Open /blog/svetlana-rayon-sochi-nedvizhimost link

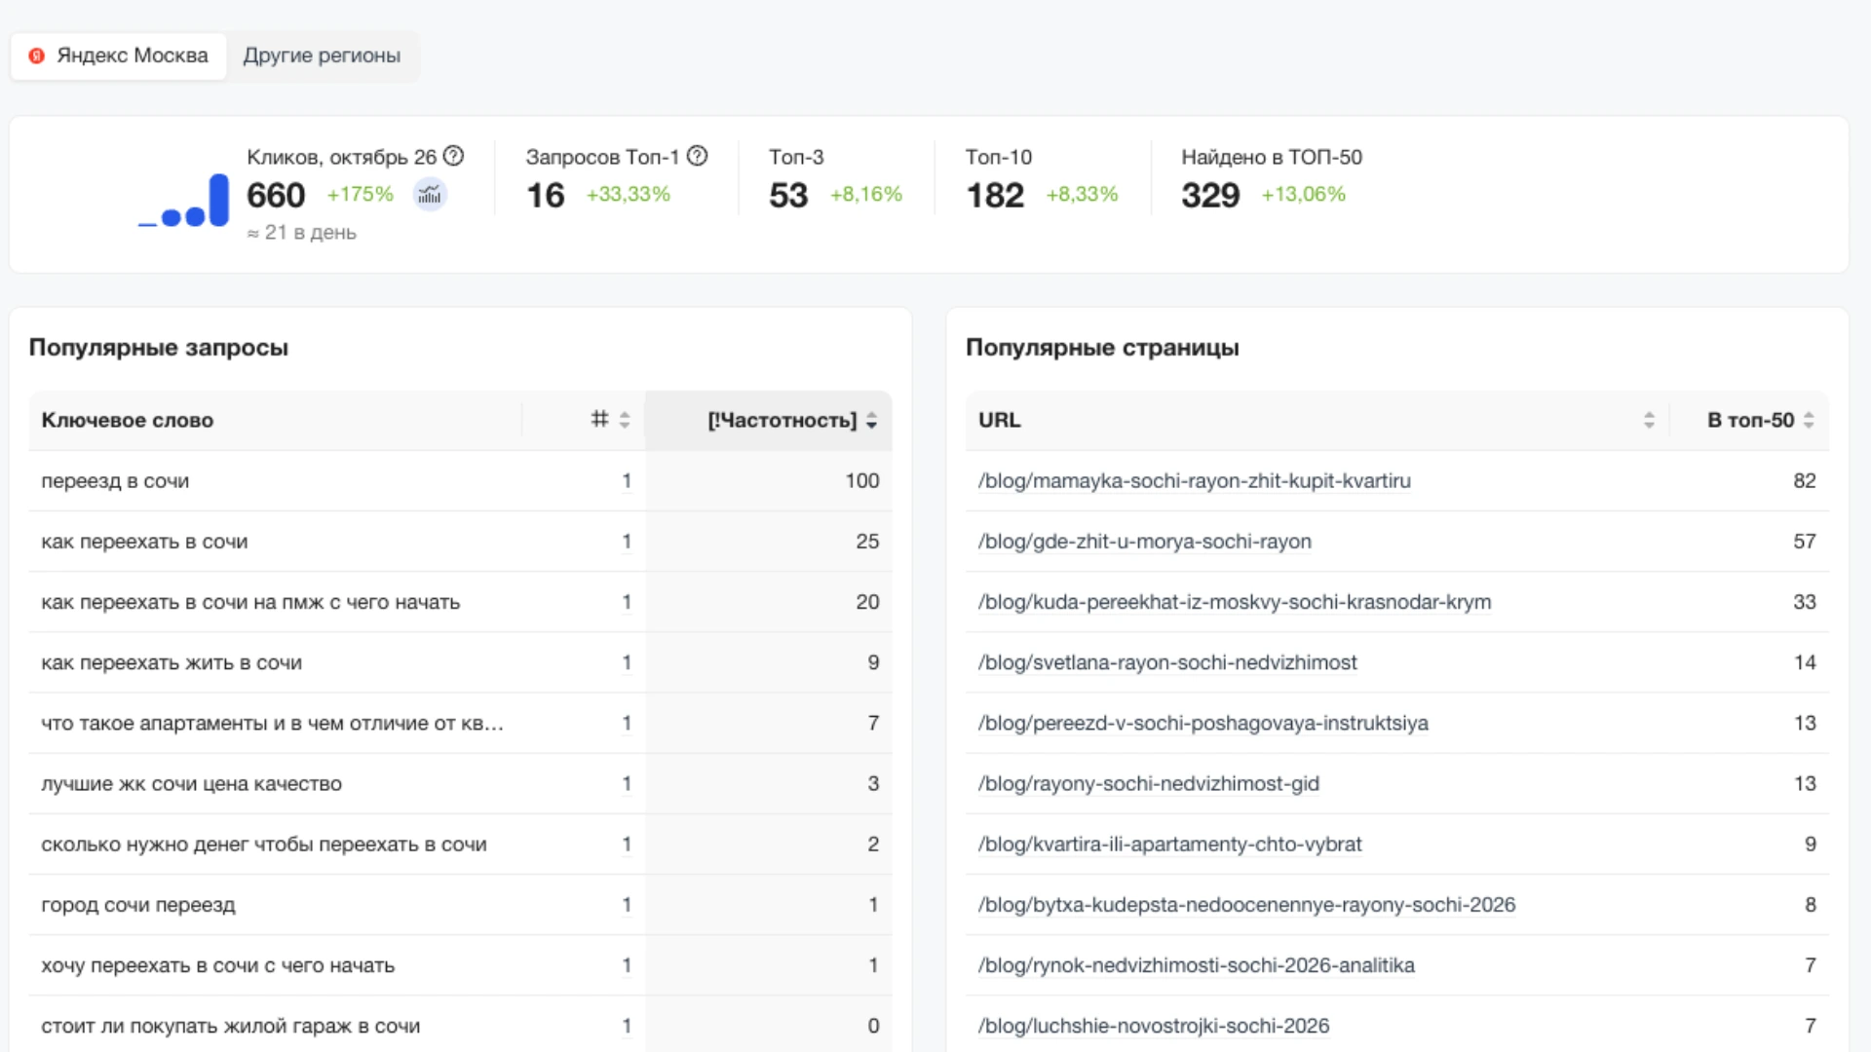click(x=1166, y=662)
